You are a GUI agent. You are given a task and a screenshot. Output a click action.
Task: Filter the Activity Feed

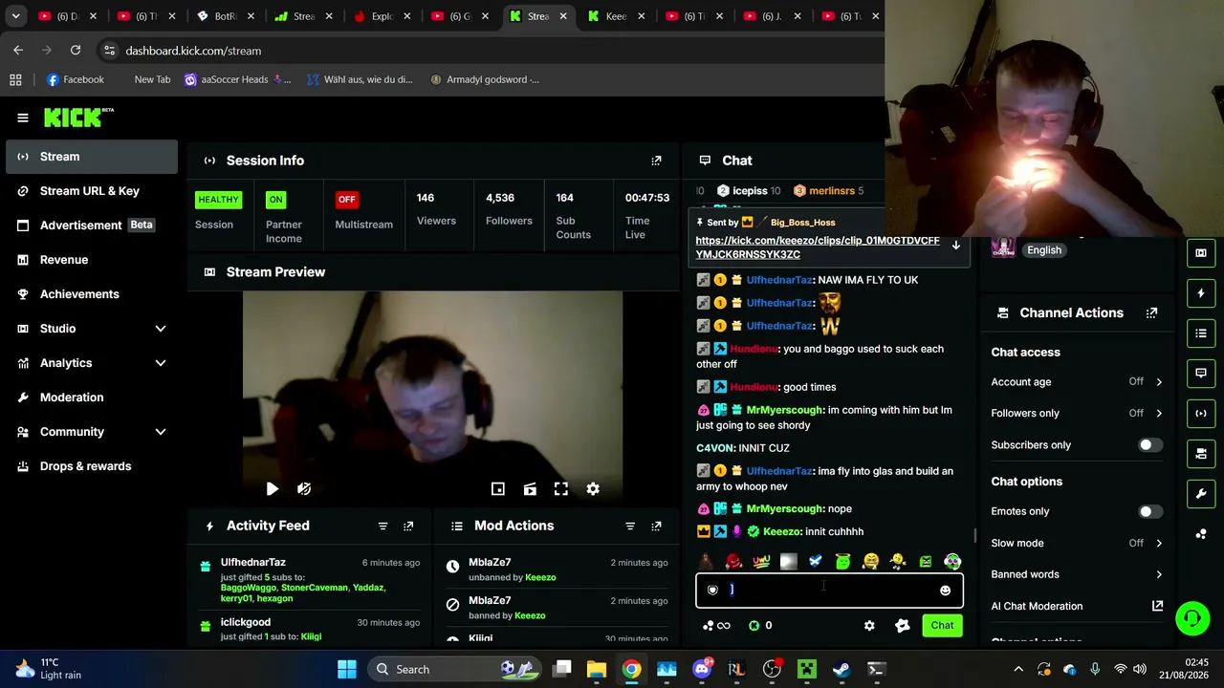coord(382,526)
